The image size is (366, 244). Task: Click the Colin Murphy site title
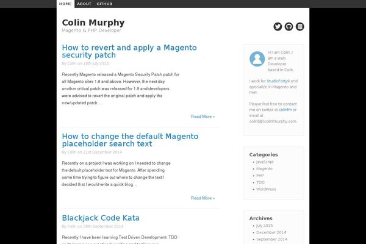pos(93,23)
